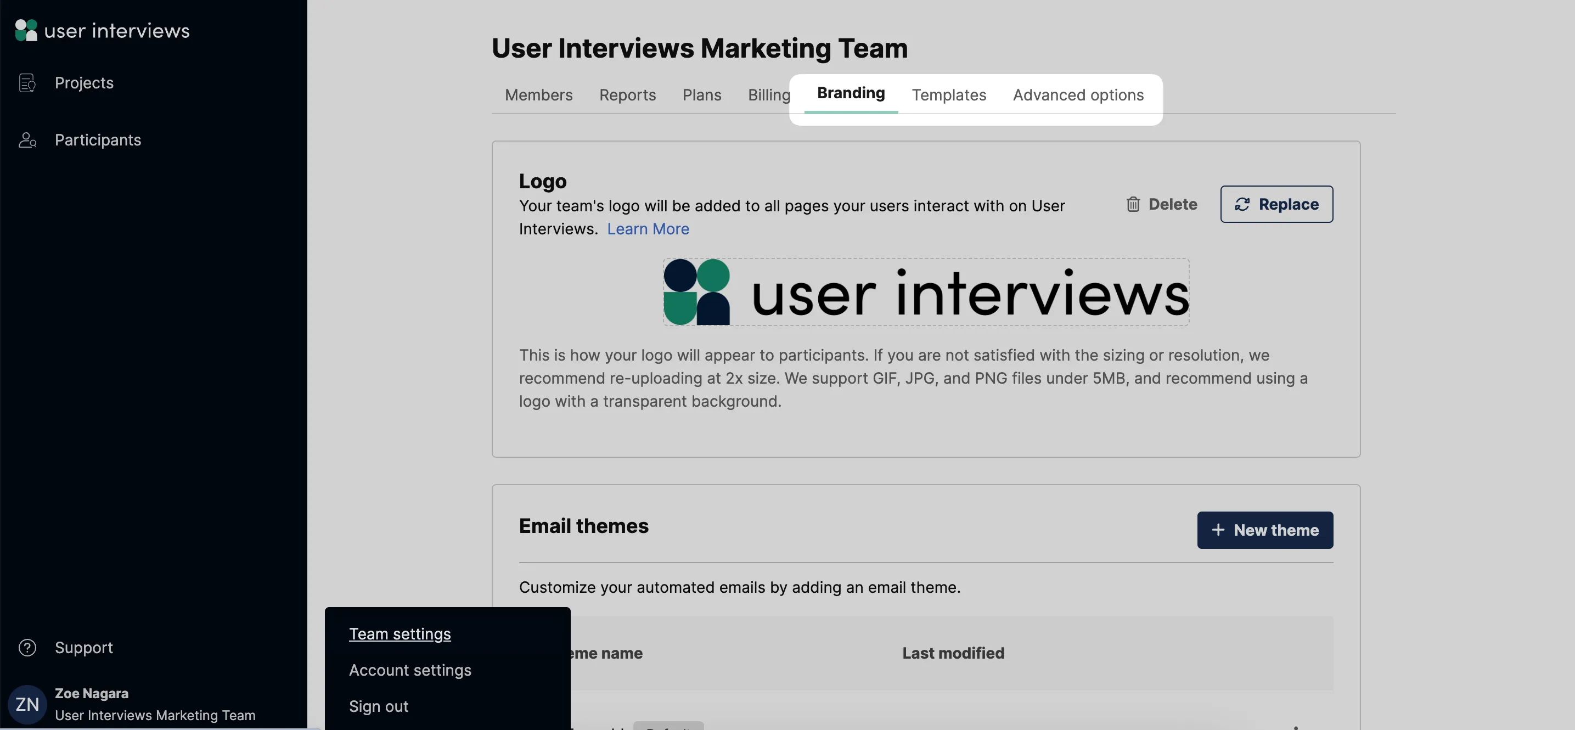The height and width of the screenshot is (730, 1575).
Task: Switch to the Billing tab
Action: 769,95
